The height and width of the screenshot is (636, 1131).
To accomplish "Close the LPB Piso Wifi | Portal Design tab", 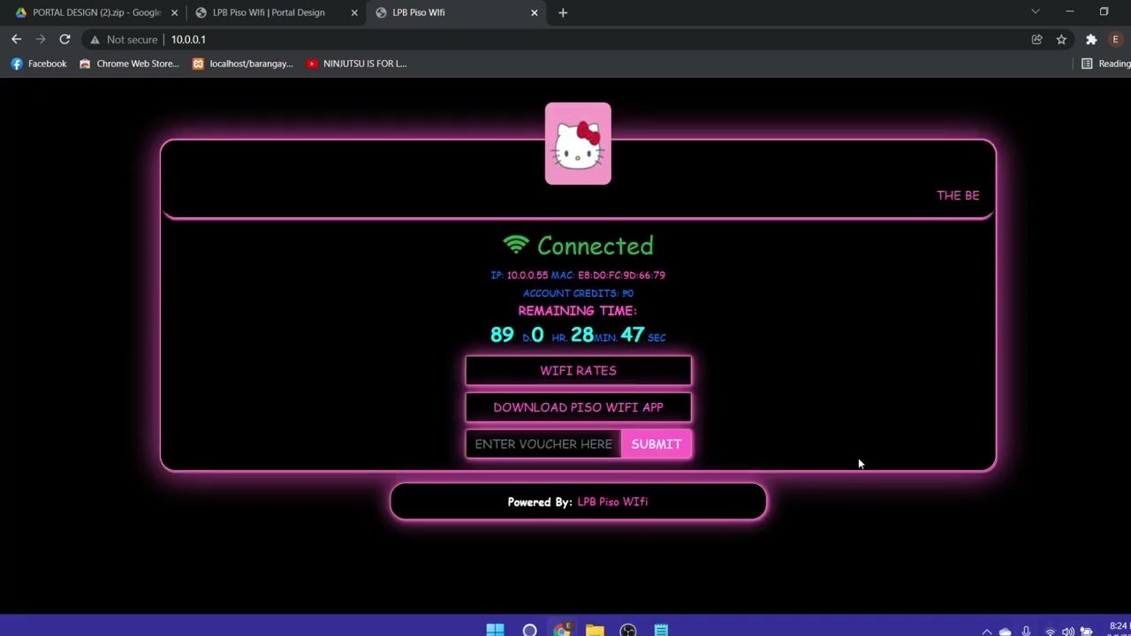I will pos(354,12).
